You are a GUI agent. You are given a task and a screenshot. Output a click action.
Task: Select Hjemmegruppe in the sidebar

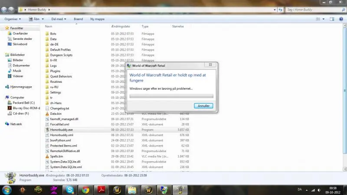[x=21, y=87]
